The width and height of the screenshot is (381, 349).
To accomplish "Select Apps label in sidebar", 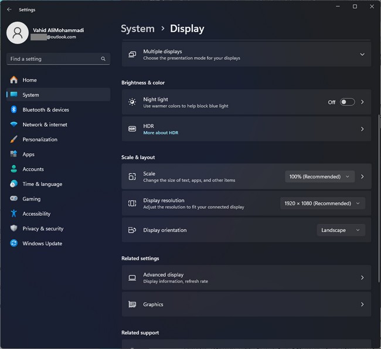I will 29,154.
